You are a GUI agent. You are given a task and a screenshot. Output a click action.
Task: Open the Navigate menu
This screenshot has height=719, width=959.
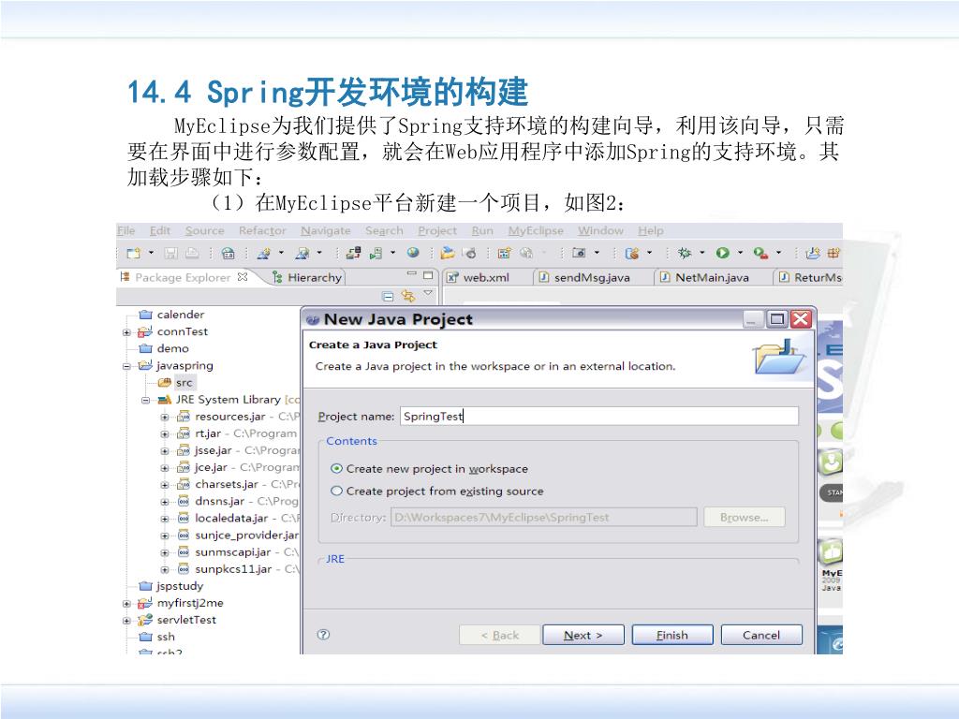[325, 230]
